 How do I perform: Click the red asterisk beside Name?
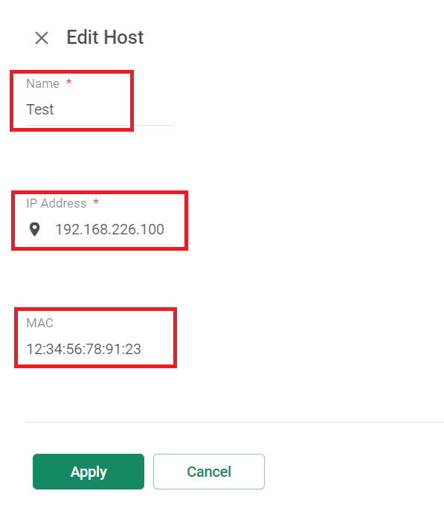pyautogui.click(x=69, y=82)
